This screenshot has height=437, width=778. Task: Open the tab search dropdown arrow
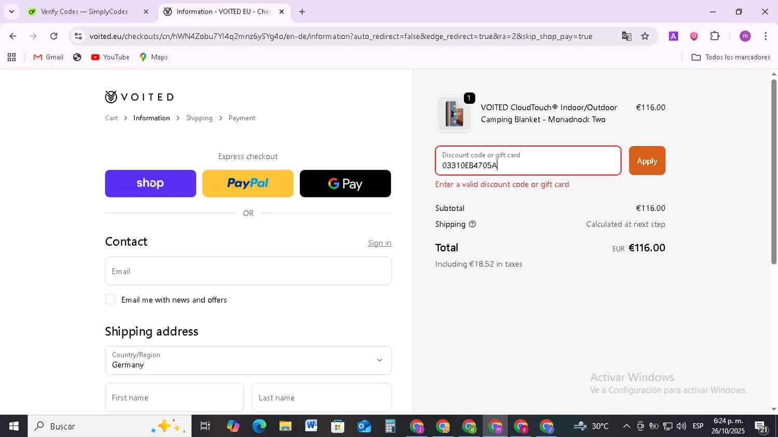coord(11,11)
